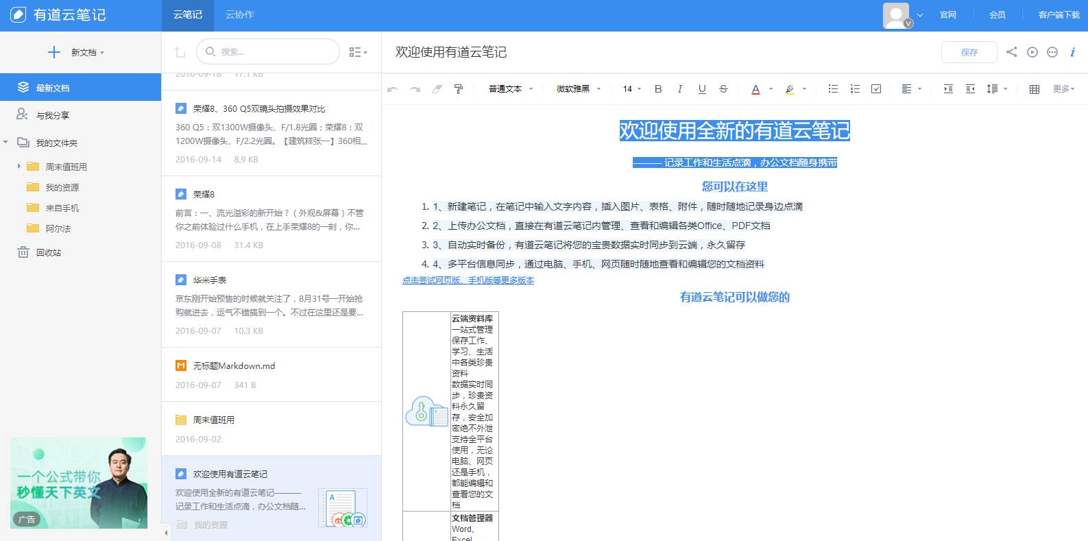Expand the 周末值班用 folder in sidebar
1088x541 pixels.
pos(19,167)
